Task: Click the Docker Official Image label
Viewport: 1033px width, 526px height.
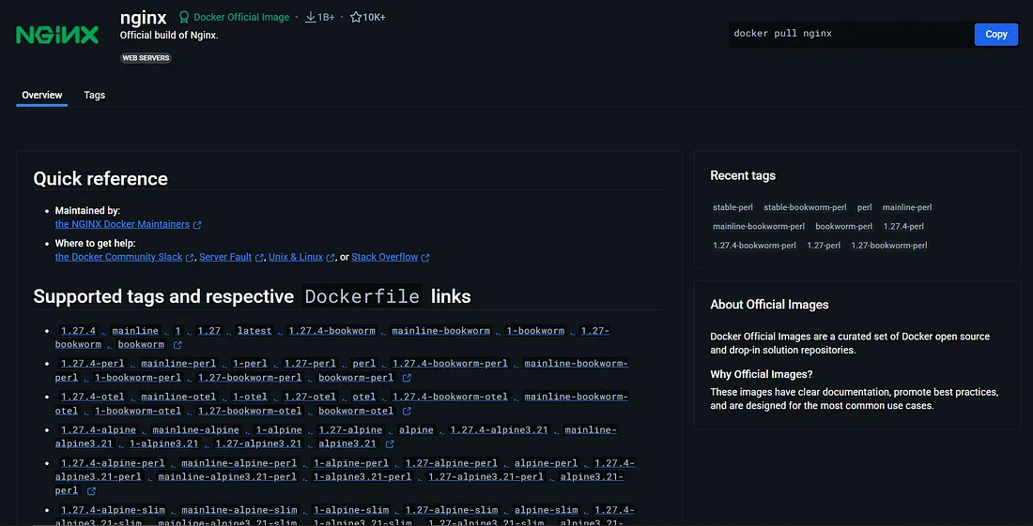Action: 241,17
